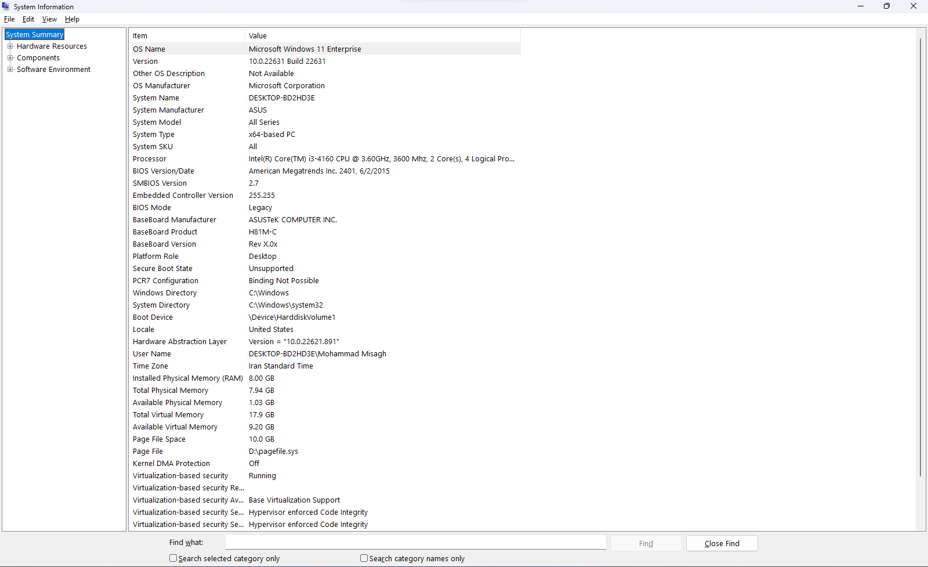This screenshot has height=567, width=928.
Task: Select the Installed Physical Memory (RAM) row
Action: point(325,378)
